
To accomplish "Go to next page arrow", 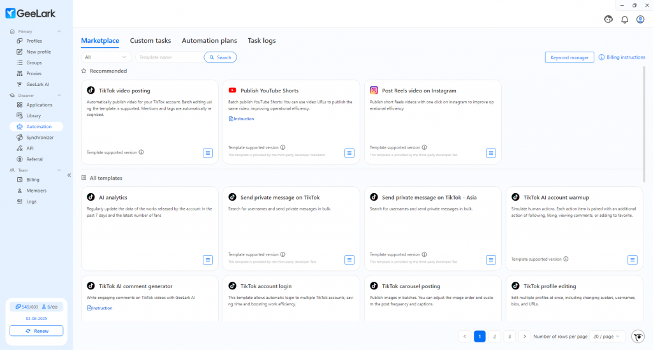I will (x=524, y=336).
